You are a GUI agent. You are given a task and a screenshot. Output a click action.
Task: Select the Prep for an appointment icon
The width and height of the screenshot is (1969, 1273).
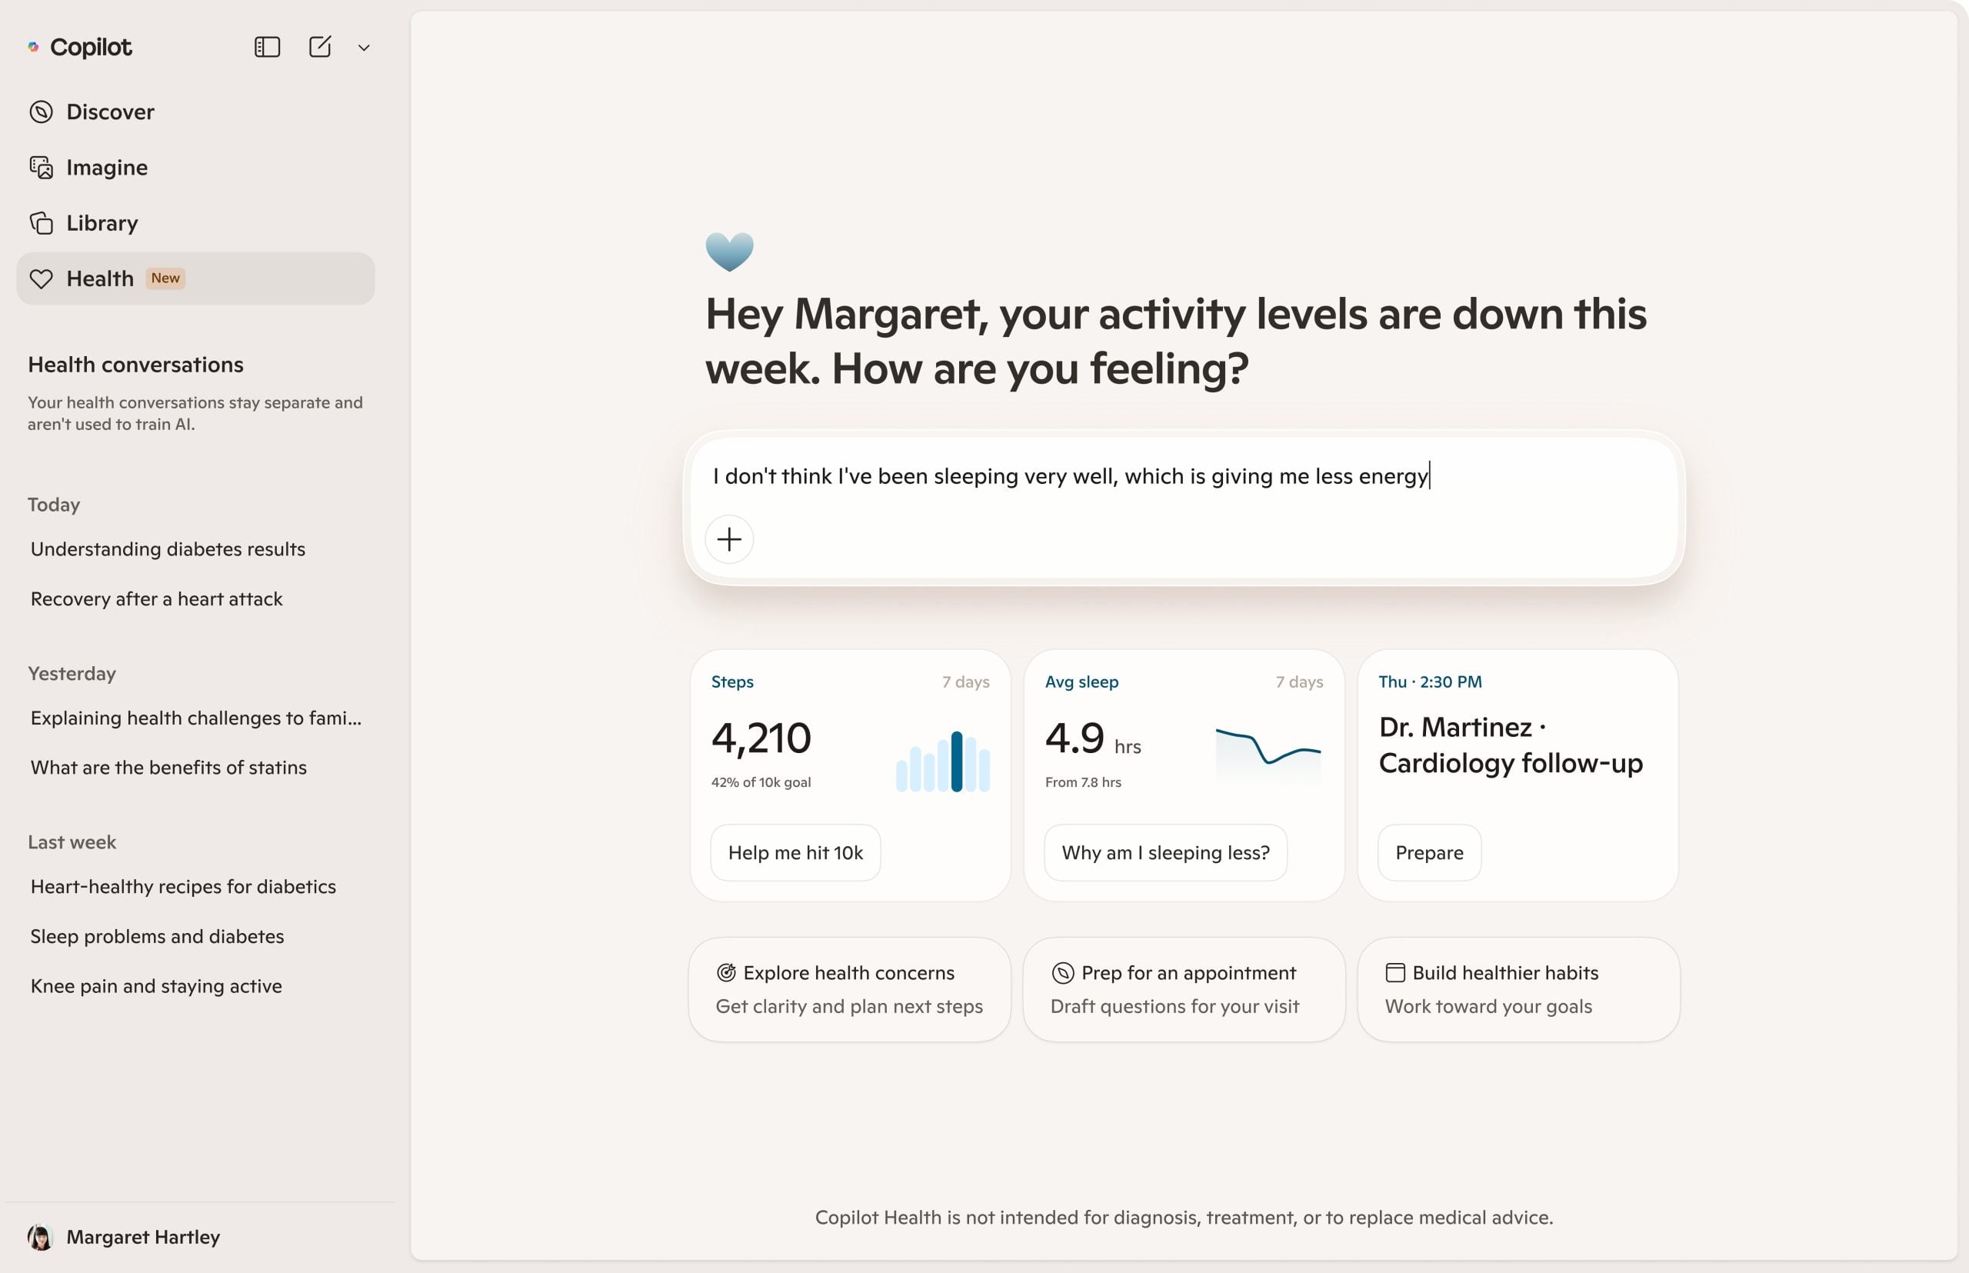pyautogui.click(x=1061, y=972)
